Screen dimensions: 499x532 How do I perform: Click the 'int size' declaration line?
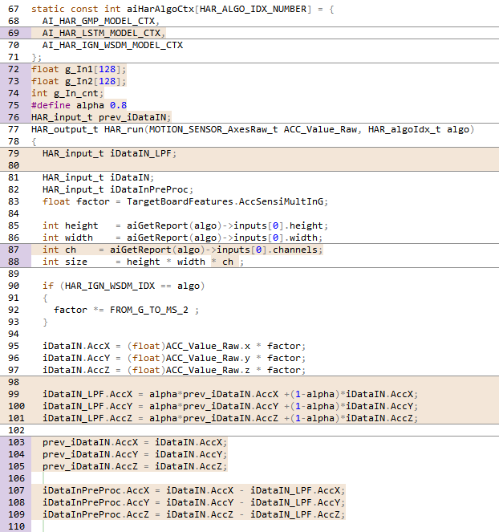[138, 262]
